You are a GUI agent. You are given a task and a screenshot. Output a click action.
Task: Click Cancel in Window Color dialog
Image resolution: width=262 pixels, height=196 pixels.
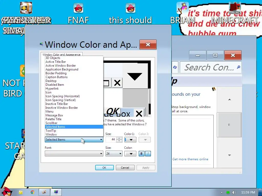[x=125, y=168]
